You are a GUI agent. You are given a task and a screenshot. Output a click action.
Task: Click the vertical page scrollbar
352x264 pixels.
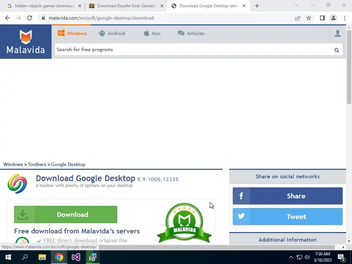[349, 67]
